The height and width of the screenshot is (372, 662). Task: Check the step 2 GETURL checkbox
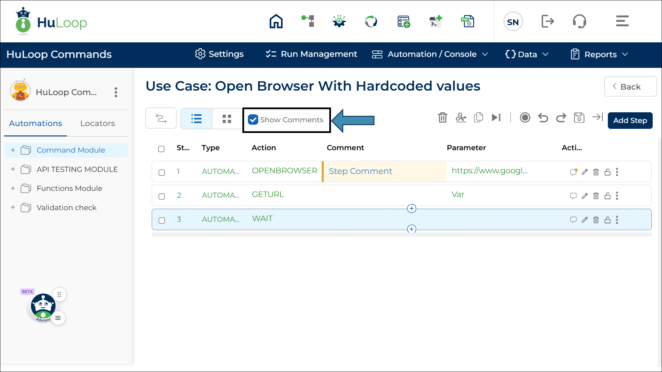coord(162,196)
